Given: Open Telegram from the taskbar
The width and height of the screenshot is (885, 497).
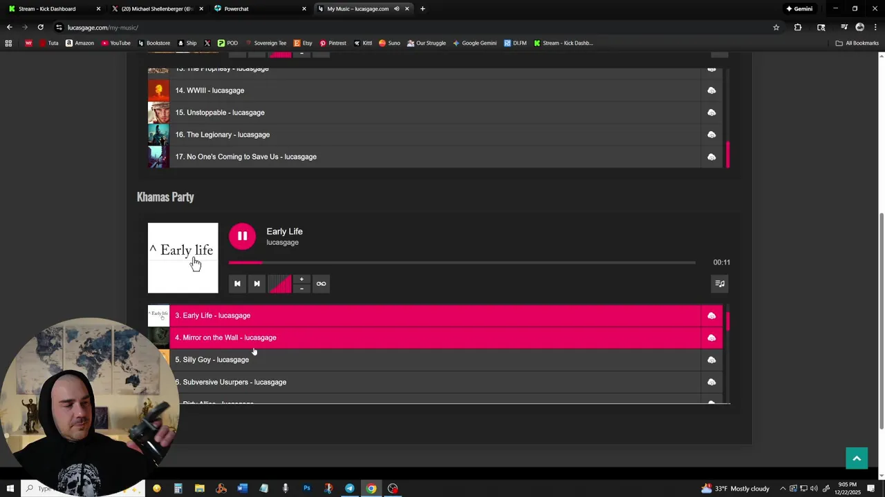Looking at the screenshot, I should click(350, 489).
